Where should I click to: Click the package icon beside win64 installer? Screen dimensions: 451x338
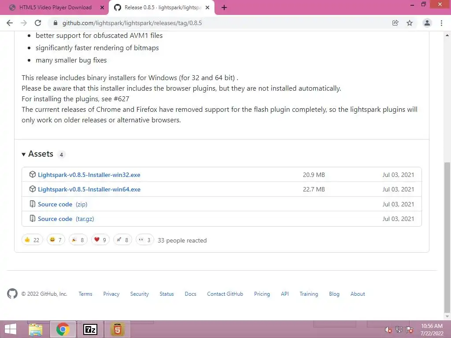pyautogui.click(x=33, y=189)
